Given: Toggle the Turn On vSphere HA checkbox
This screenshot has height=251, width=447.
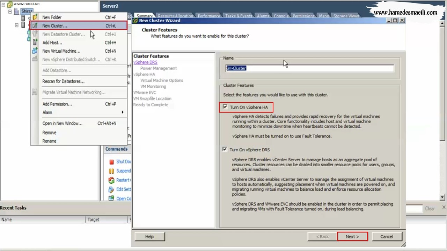Looking at the screenshot, I should point(225,107).
